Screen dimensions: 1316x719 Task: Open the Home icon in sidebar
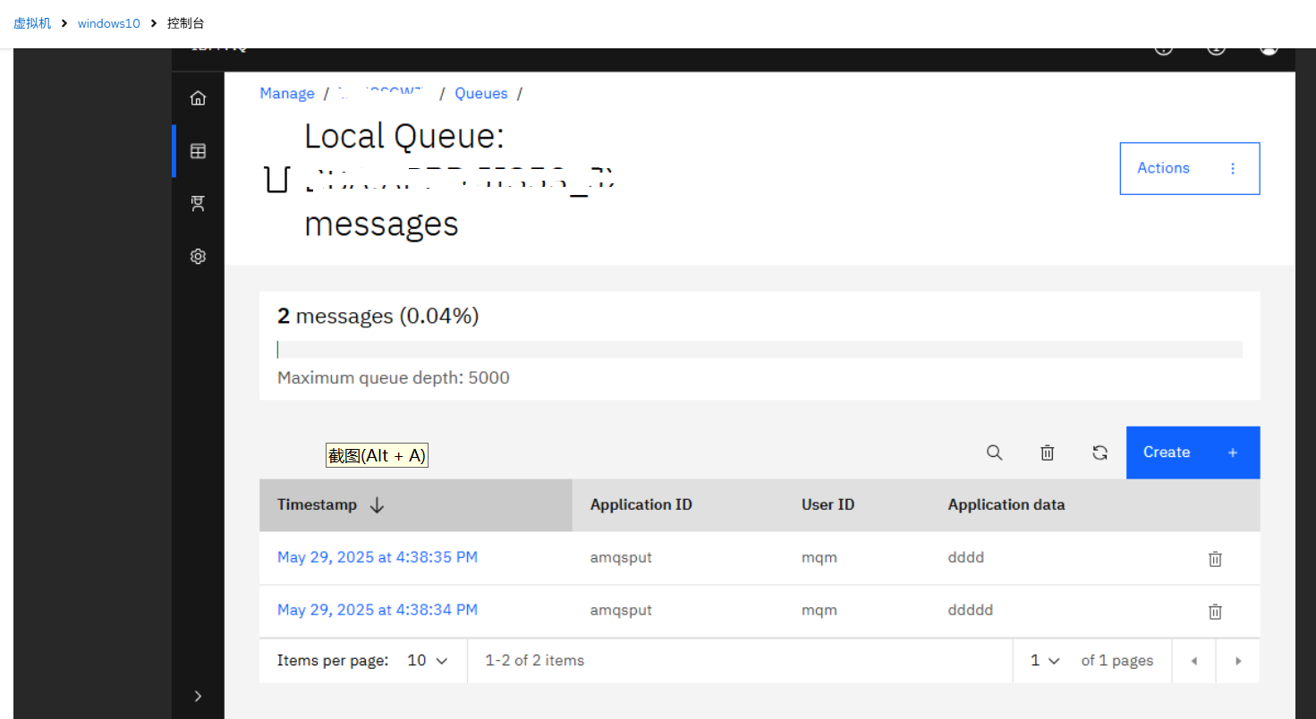point(198,98)
